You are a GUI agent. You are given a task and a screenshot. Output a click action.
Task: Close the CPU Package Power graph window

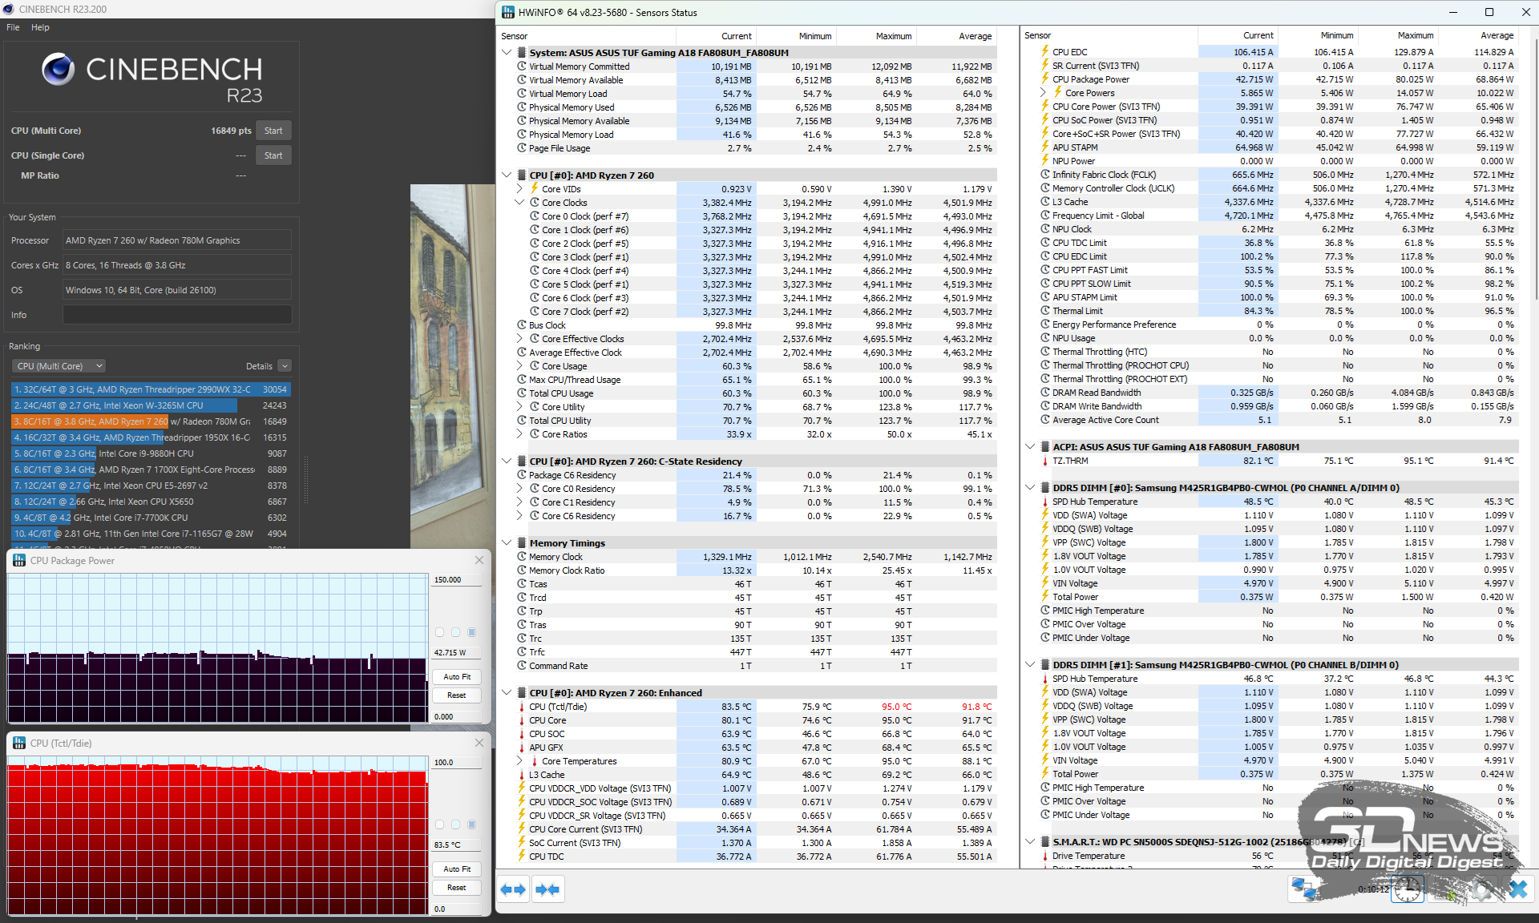pos(479,561)
